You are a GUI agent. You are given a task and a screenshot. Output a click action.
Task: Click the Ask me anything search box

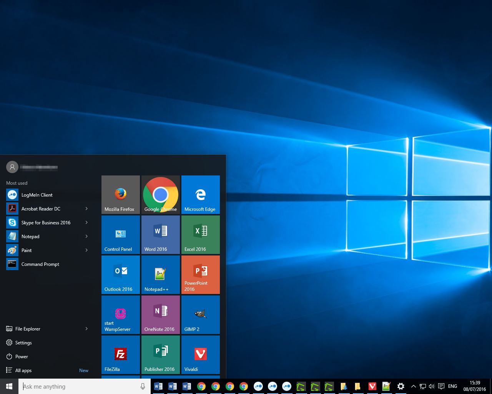pyautogui.click(x=84, y=386)
